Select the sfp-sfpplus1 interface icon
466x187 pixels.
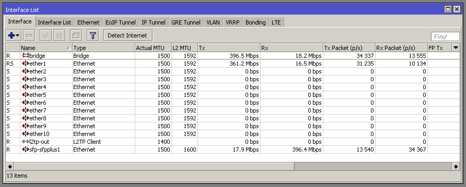26,149
